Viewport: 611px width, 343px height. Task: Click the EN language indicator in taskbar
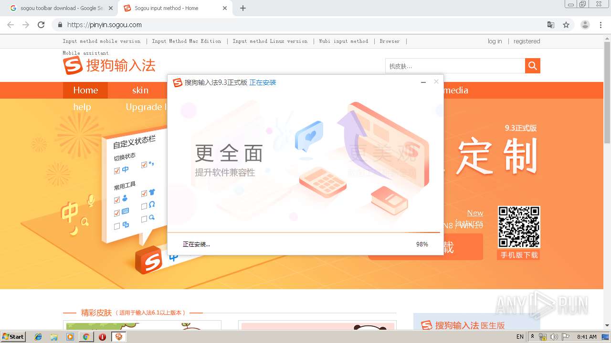point(520,337)
